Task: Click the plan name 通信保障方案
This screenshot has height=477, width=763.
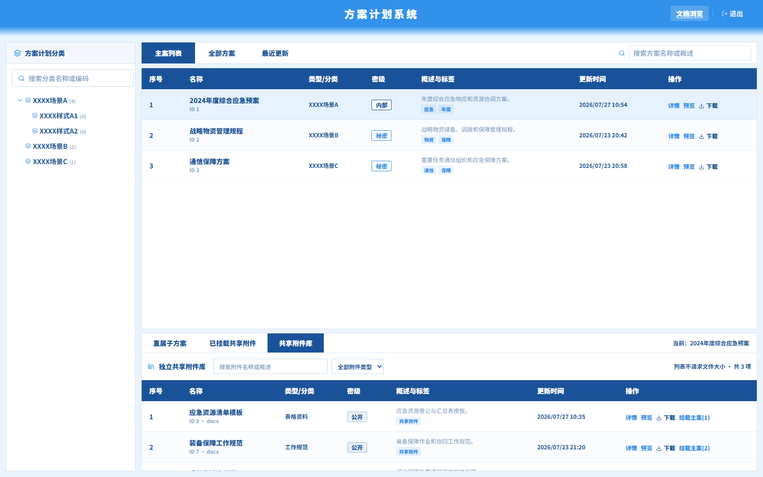Action: pos(209,162)
